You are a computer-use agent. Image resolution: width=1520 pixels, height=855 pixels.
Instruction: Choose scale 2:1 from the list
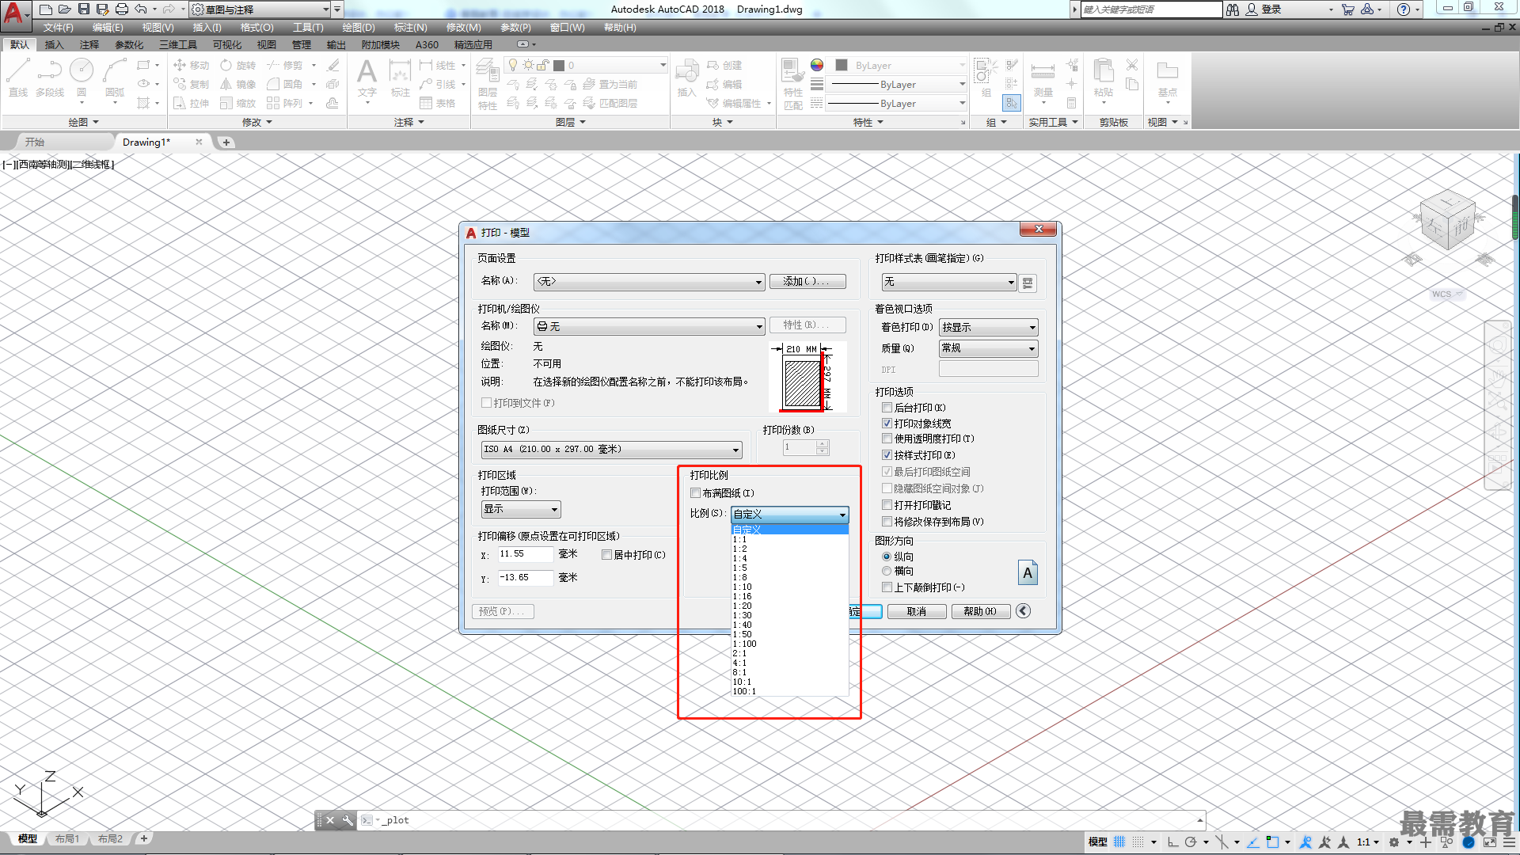[x=789, y=654]
